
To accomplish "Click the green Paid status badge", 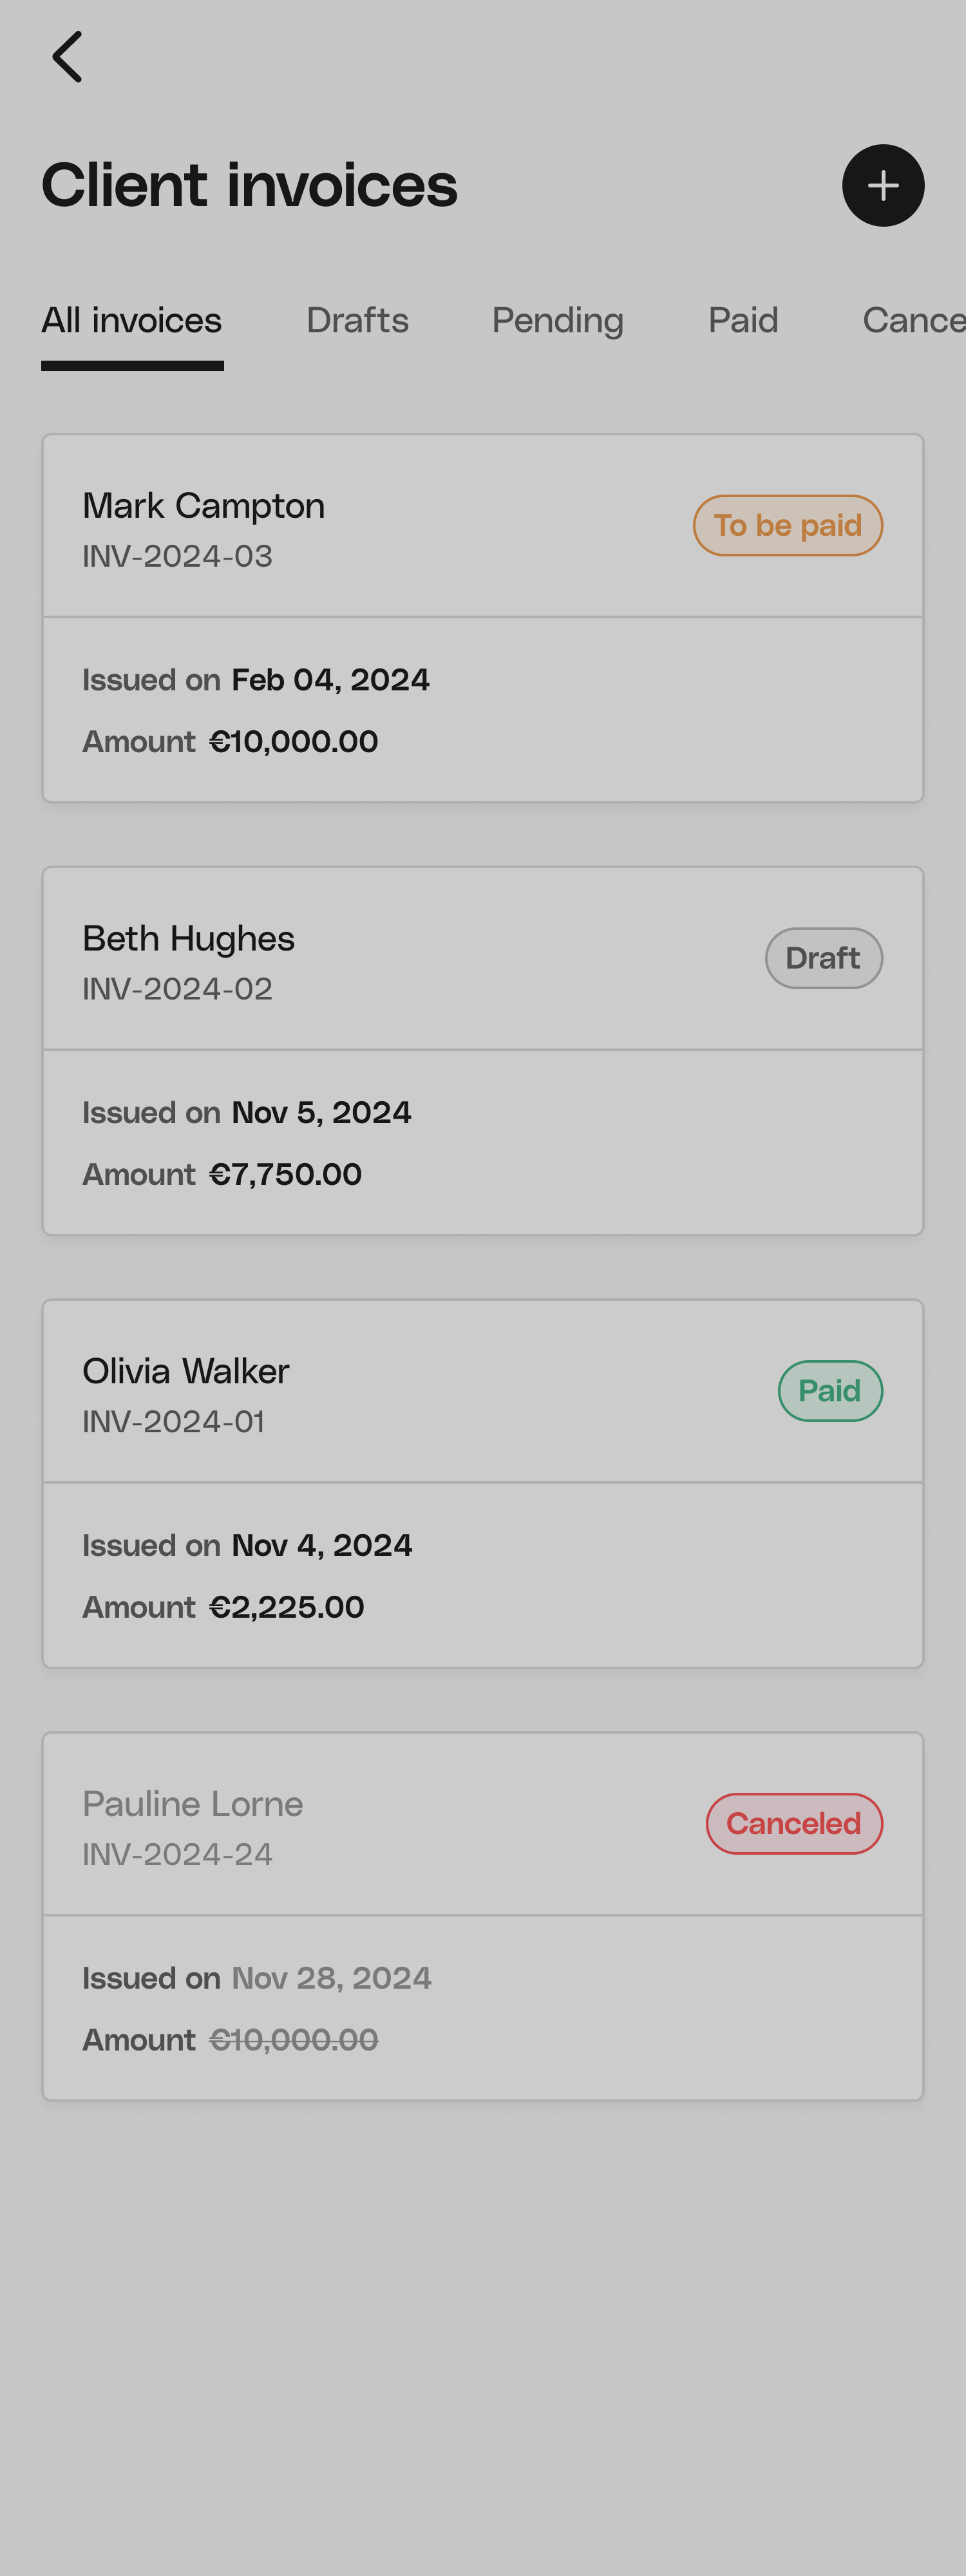I will pyautogui.click(x=829, y=1391).
